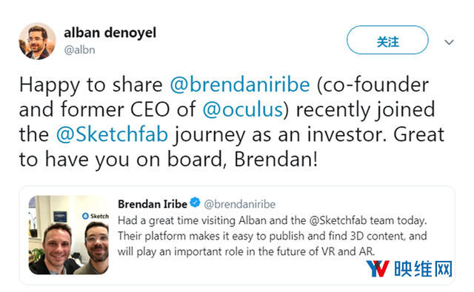Open the alban denoyel display name
474x292 pixels.
(x=110, y=33)
